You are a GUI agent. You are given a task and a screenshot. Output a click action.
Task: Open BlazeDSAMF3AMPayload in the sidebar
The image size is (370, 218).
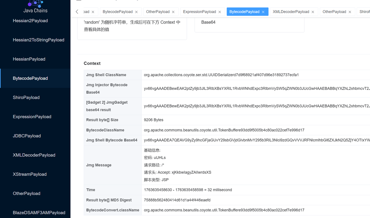pyautogui.click(x=39, y=213)
